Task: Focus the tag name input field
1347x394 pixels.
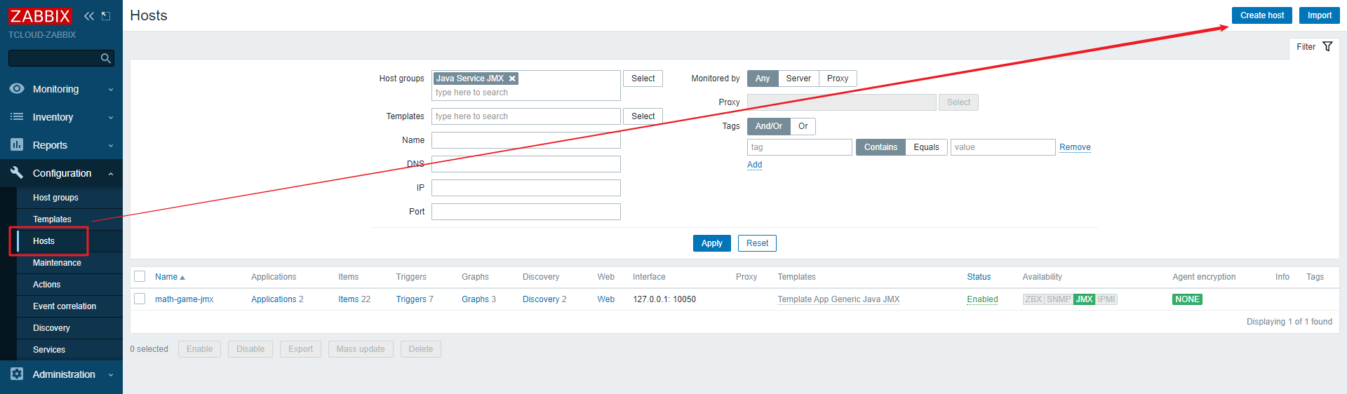Action: 800,147
